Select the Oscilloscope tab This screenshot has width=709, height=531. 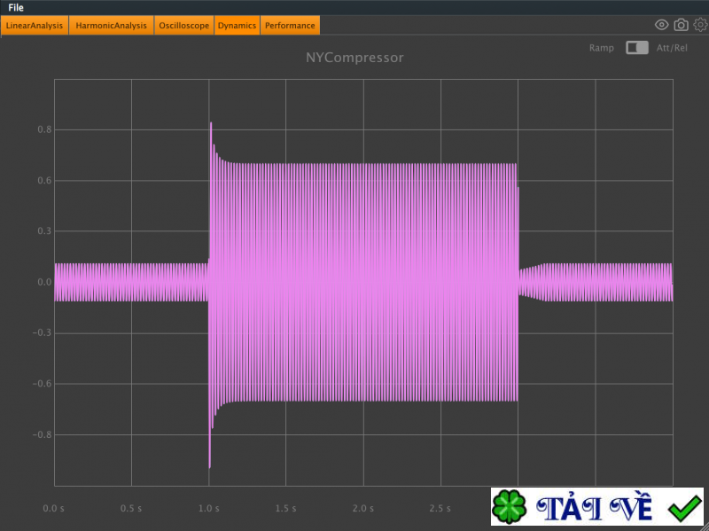point(183,26)
